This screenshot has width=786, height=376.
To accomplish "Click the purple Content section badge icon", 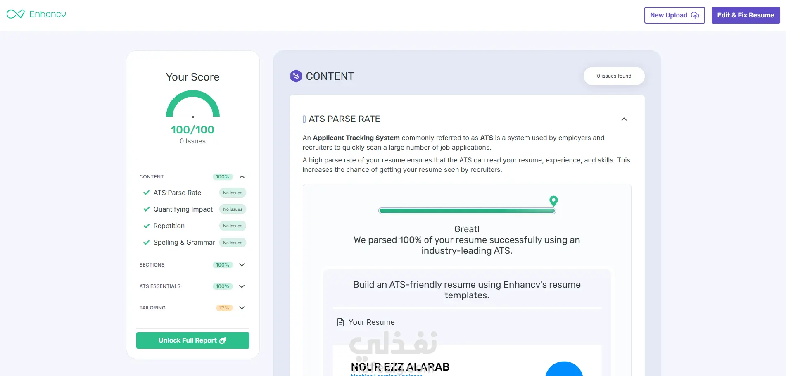I will [296, 76].
